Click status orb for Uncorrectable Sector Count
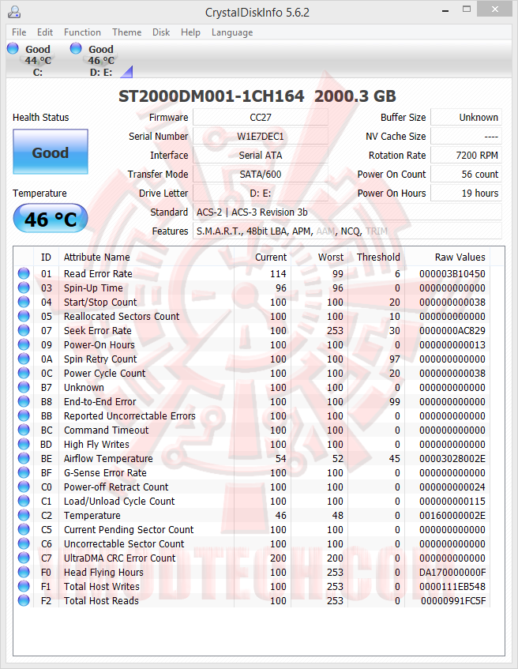The width and height of the screenshot is (518, 669). [24, 543]
